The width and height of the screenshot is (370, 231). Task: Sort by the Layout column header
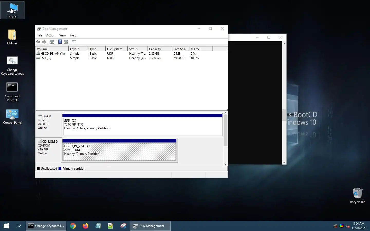[78, 49]
